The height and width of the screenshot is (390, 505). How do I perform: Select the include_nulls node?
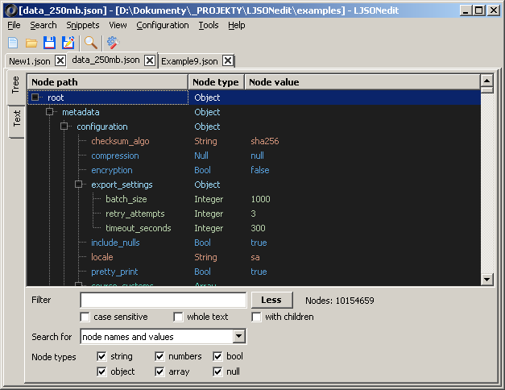pyautogui.click(x=115, y=243)
